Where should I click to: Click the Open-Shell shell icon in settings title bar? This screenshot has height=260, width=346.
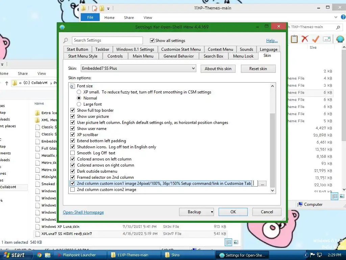pyautogui.click(x=62, y=27)
